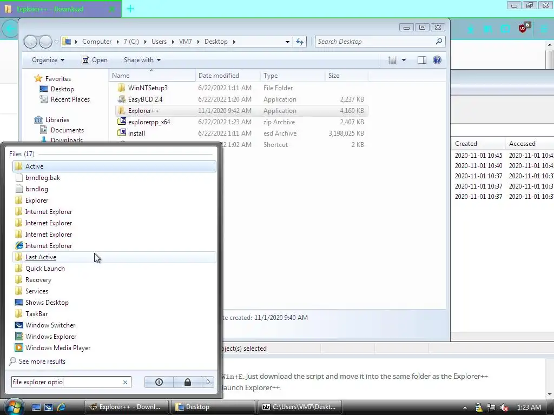Screen dimensions: 554x415
Task: Click Open in Explorer toolbar
Action: tap(95, 60)
